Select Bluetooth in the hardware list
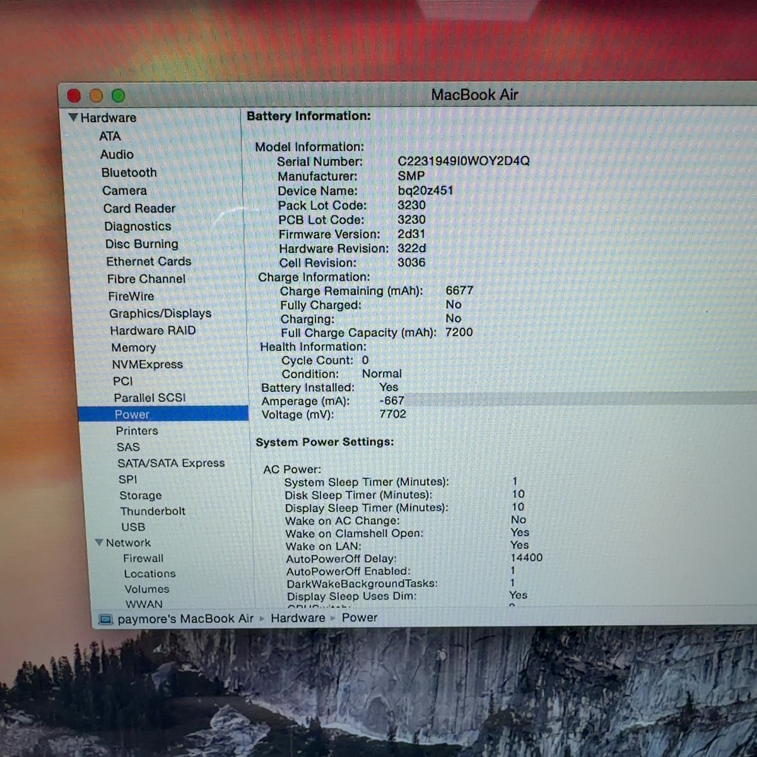Screen dimensions: 757x757 129,173
